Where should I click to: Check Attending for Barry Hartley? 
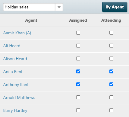(111, 110)
